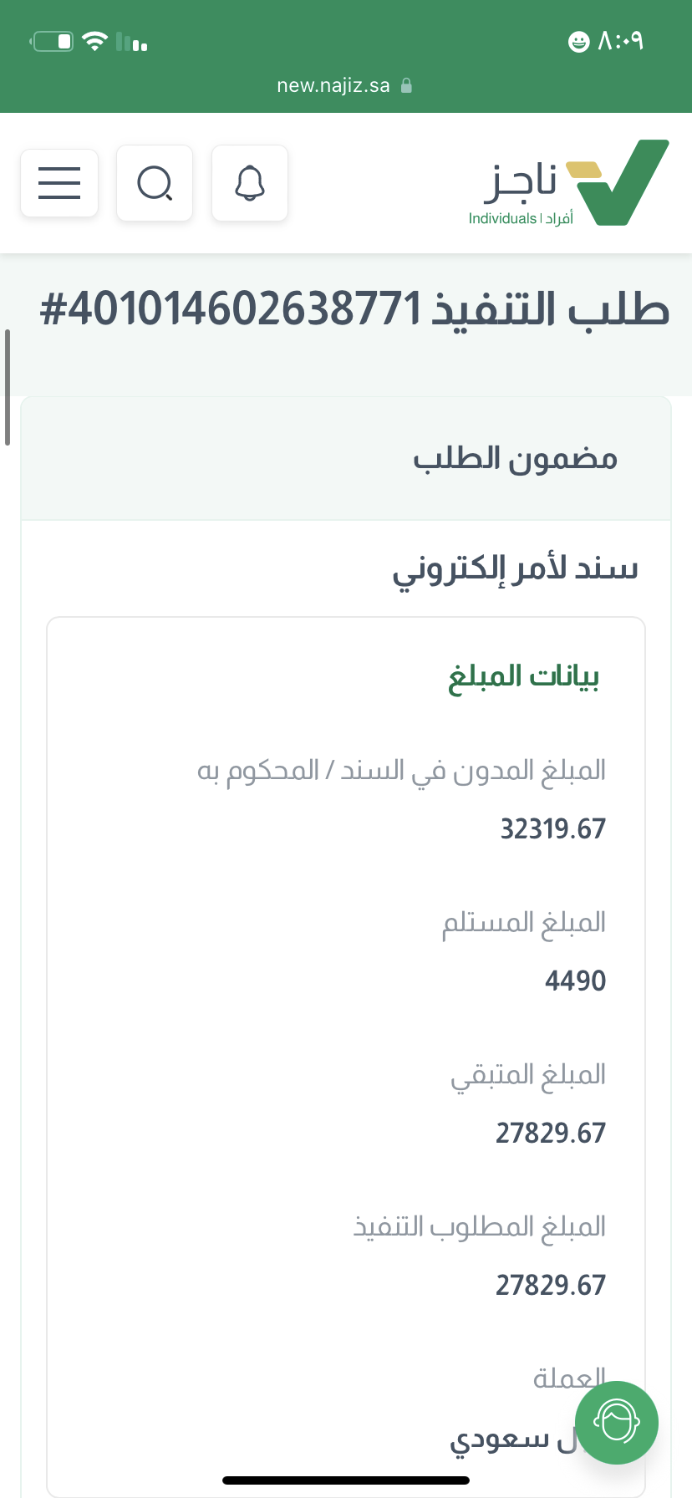The width and height of the screenshot is (692, 1498).
Task: Click the بيانات المبلغ heading
Action: 523,675
